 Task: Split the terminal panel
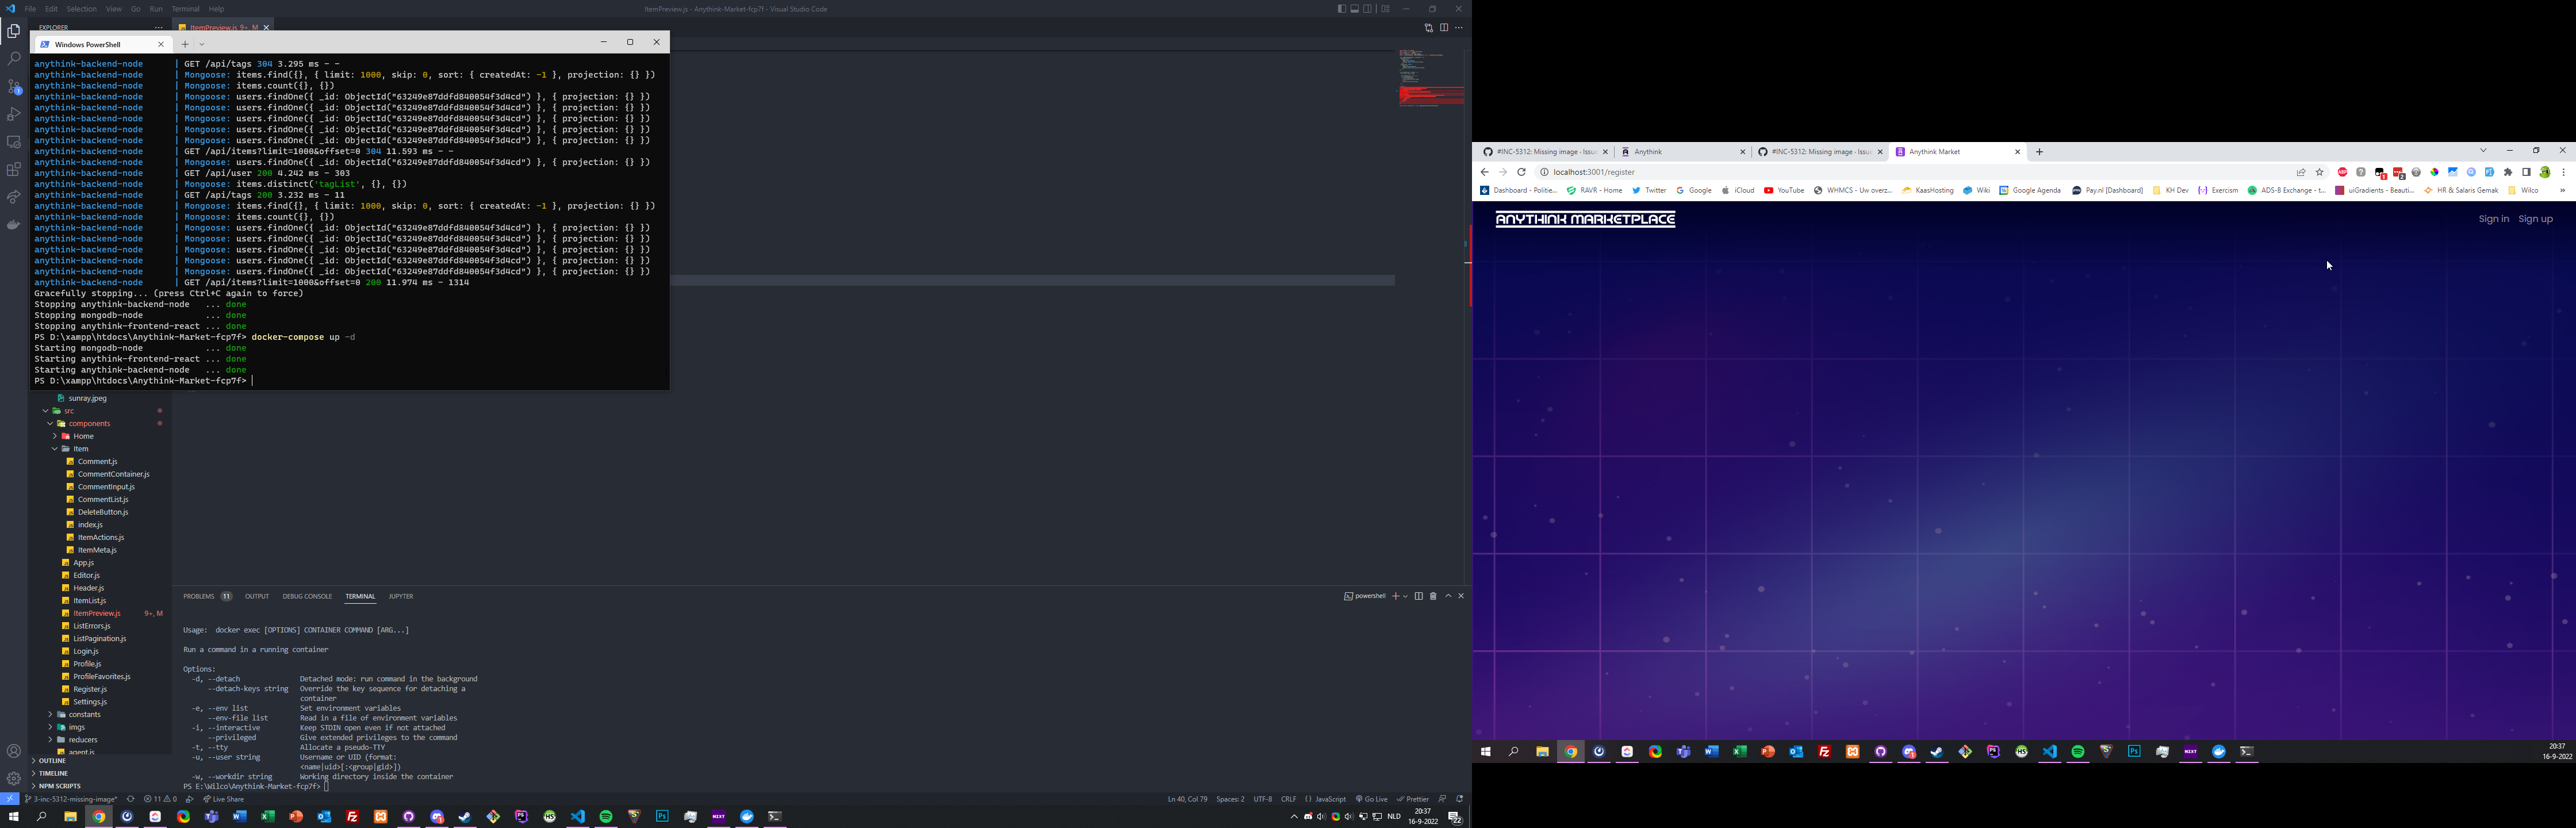1418,596
